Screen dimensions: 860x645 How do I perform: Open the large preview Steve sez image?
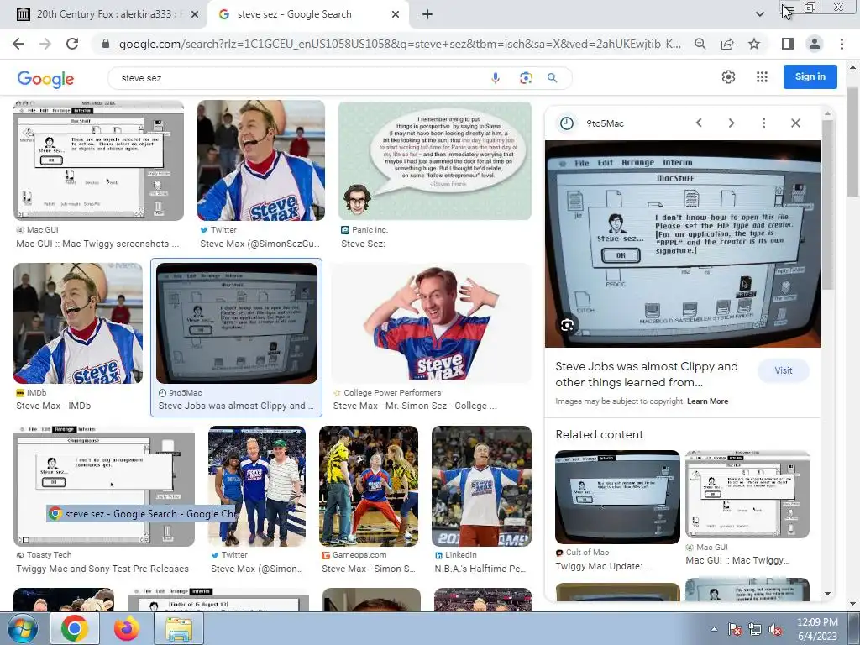[682, 244]
